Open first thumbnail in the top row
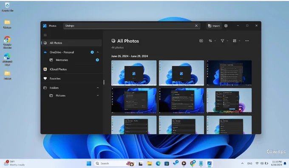The width and height of the screenshot is (289, 168). click(134, 73)
